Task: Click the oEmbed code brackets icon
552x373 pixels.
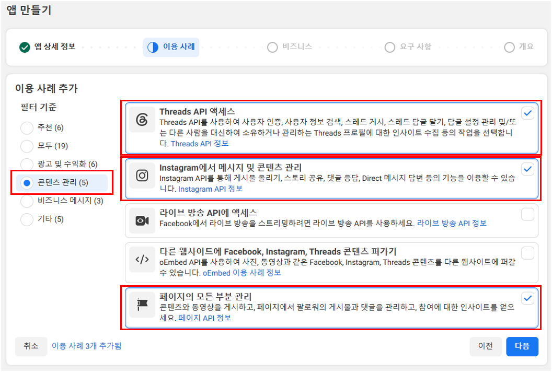Action: (x=142, y=260)
